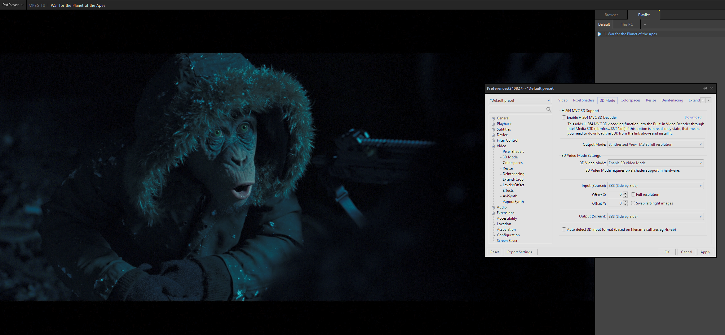Image resolution: width=725 pixels, height=335 pixels.
Task: Enable Auto detect 3D input format
Action: (x=564, y=230)
